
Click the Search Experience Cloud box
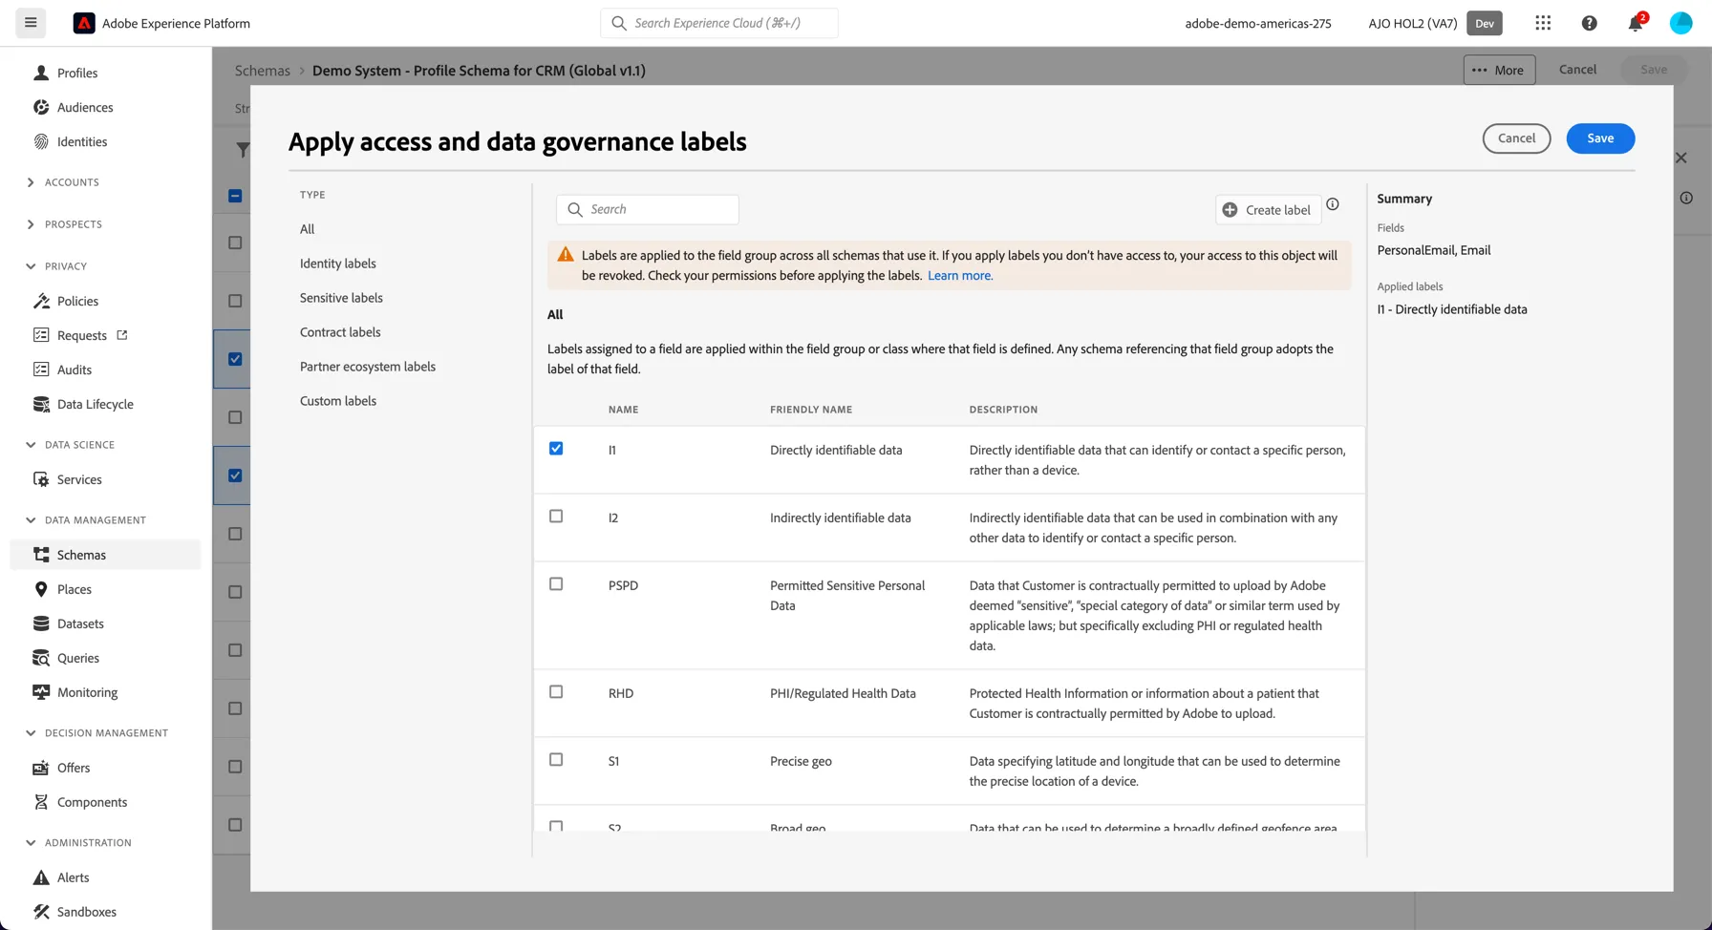coord(719,23)
